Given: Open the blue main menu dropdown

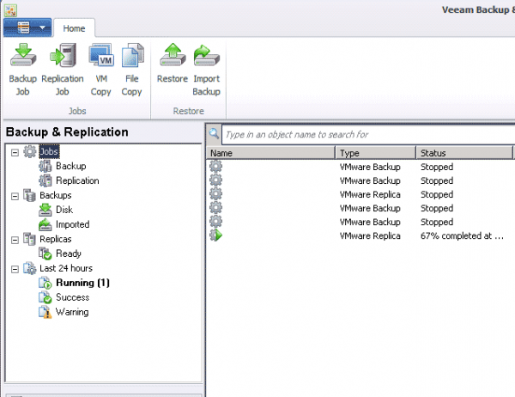Looking at the screenshot, I should coord(27,27).
